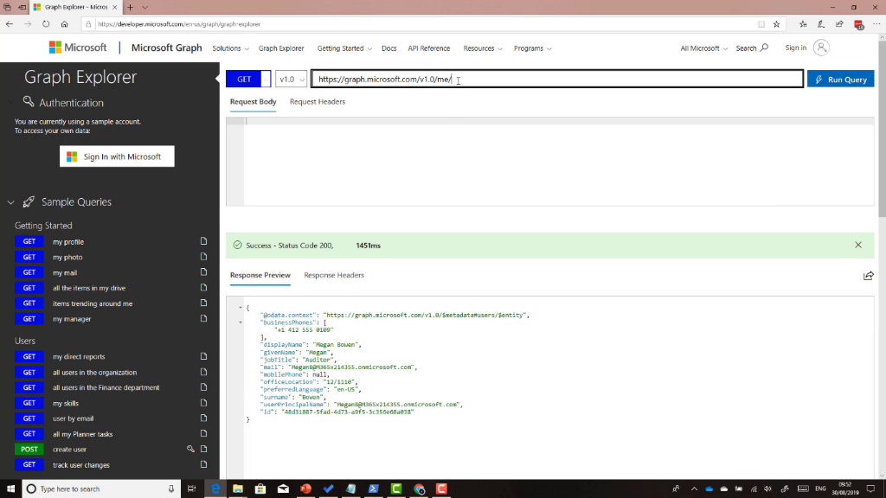
Task: Click the wrench icon beside create user
Action: click(x=190, y=449)
